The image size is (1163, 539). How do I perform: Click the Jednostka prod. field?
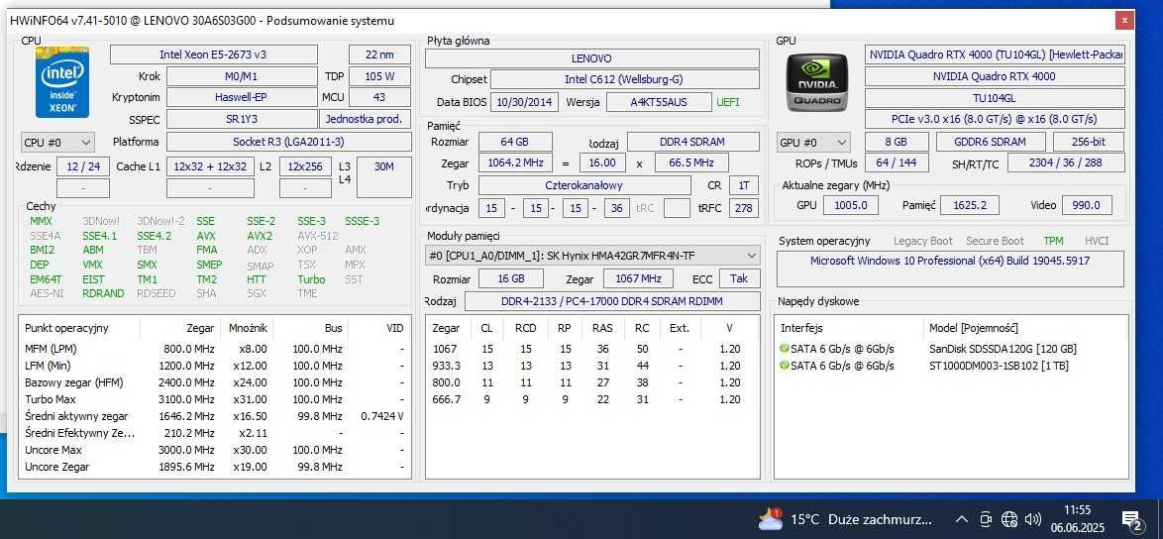pyautogui.click(x=365, y=119)
